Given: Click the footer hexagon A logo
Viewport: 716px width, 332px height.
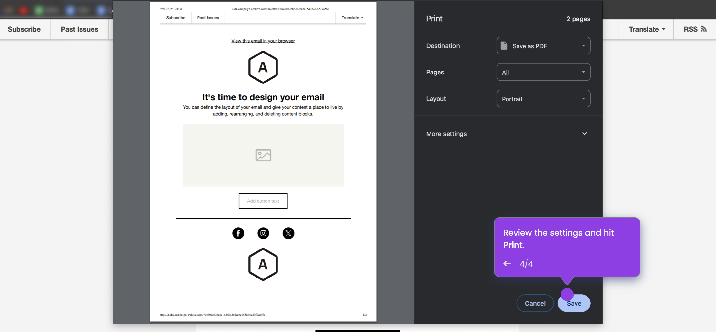Looking at the screenshot, I should point(263,264).
